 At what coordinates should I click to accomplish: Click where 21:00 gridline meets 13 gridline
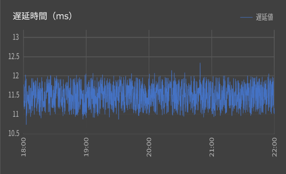[x=211, y=38]
